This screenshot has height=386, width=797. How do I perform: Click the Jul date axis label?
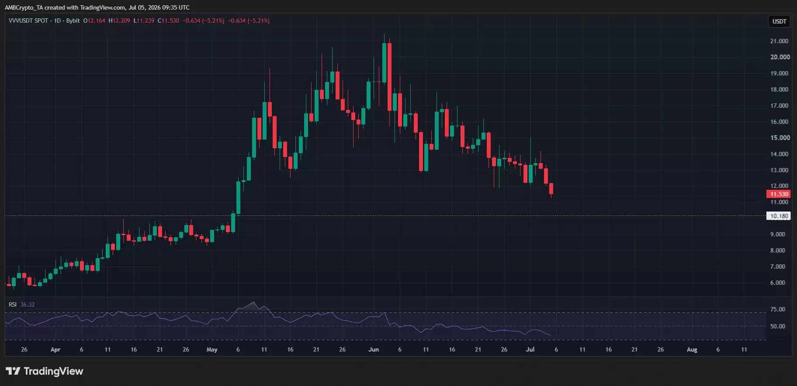tap(530, 350)
